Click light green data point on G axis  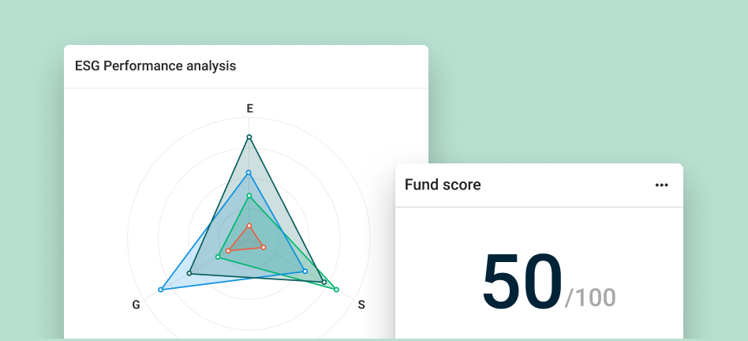pos(219,257)
